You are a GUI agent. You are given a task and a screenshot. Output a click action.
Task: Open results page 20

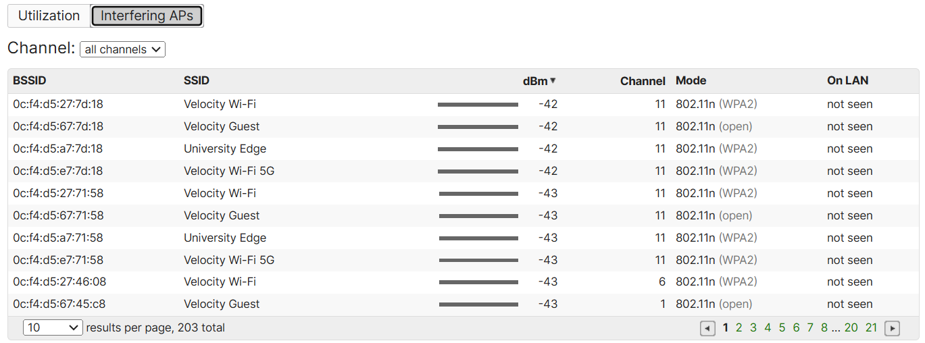coord(851,327)
